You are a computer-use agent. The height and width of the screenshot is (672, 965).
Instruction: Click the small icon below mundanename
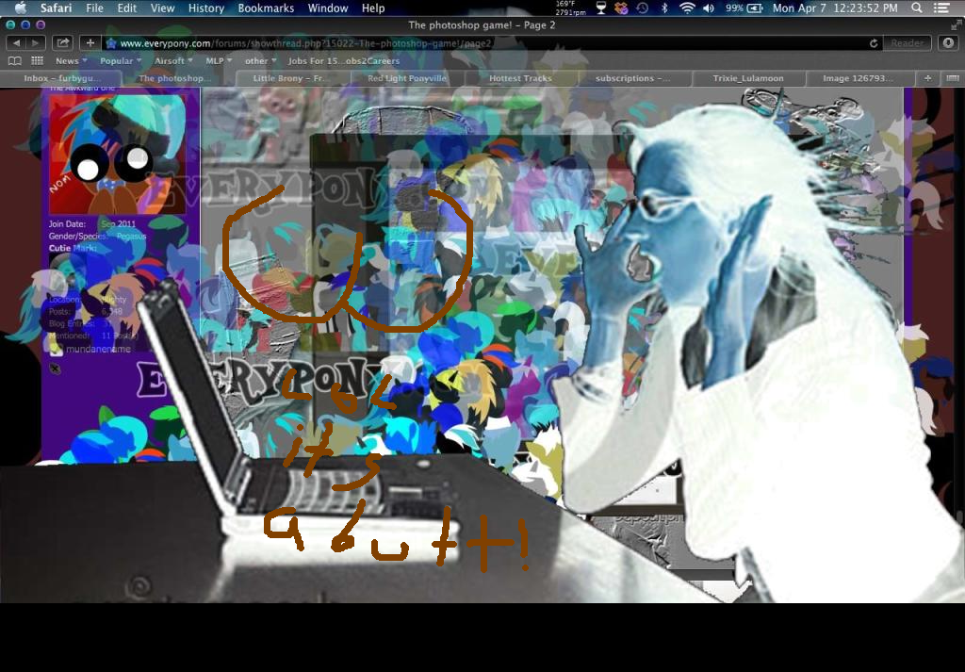(x=55, y=369)
